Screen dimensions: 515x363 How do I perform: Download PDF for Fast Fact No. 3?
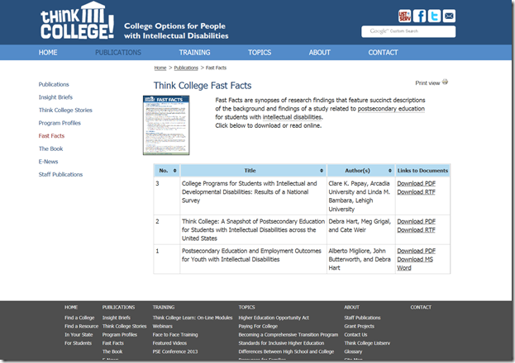(416, 183)
